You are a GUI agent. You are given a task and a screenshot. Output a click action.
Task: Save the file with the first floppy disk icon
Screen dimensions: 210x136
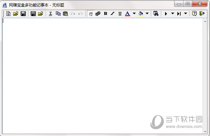click(x=23, y=14)
